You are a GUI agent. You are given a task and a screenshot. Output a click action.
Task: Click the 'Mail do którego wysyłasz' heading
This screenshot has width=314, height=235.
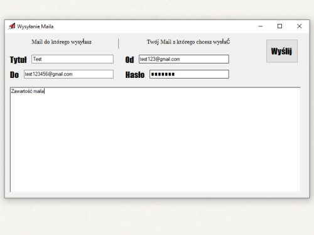click(62, 42)
